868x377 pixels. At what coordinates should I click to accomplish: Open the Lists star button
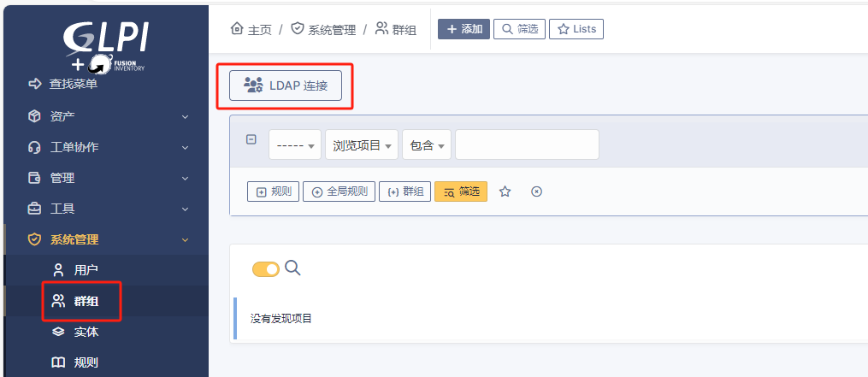click(576, 29)
